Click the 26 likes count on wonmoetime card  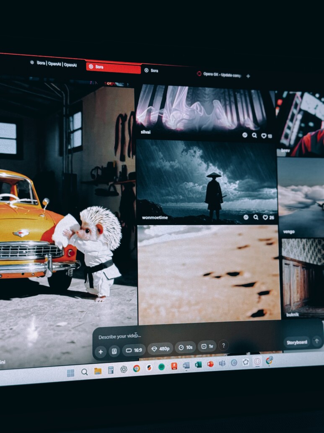click(272, 218)
